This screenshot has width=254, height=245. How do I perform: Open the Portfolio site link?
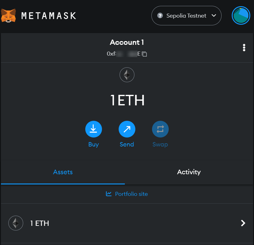[131, 194]
